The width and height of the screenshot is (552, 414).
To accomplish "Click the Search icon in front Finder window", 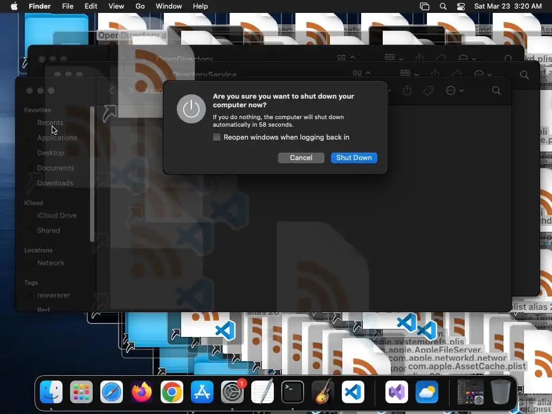I will pyautogui.click(x=496, y=91).
